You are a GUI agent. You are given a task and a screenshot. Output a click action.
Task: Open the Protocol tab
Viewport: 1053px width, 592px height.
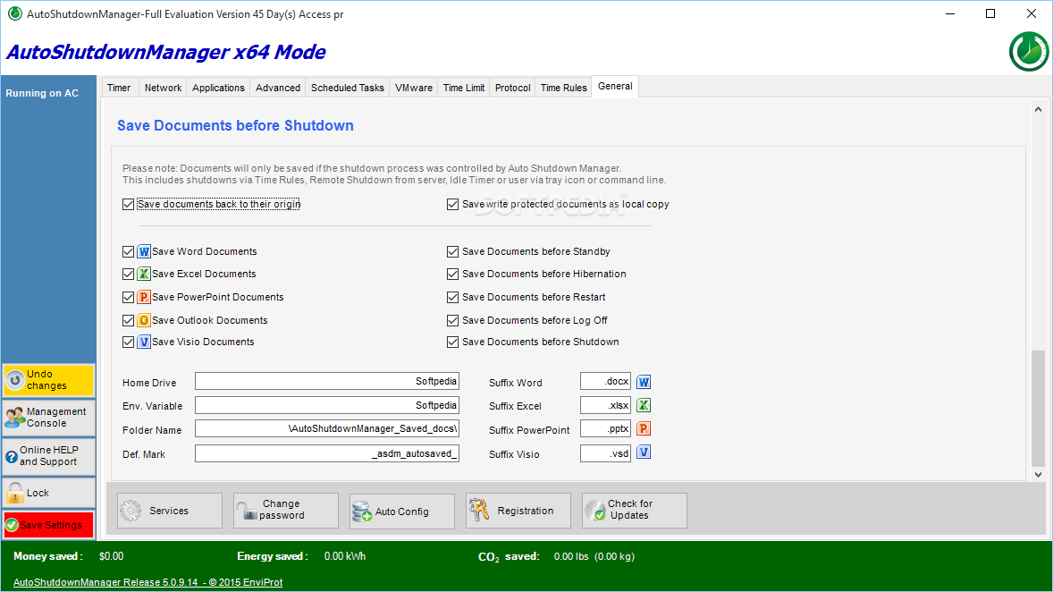click(x=512, y=88)
